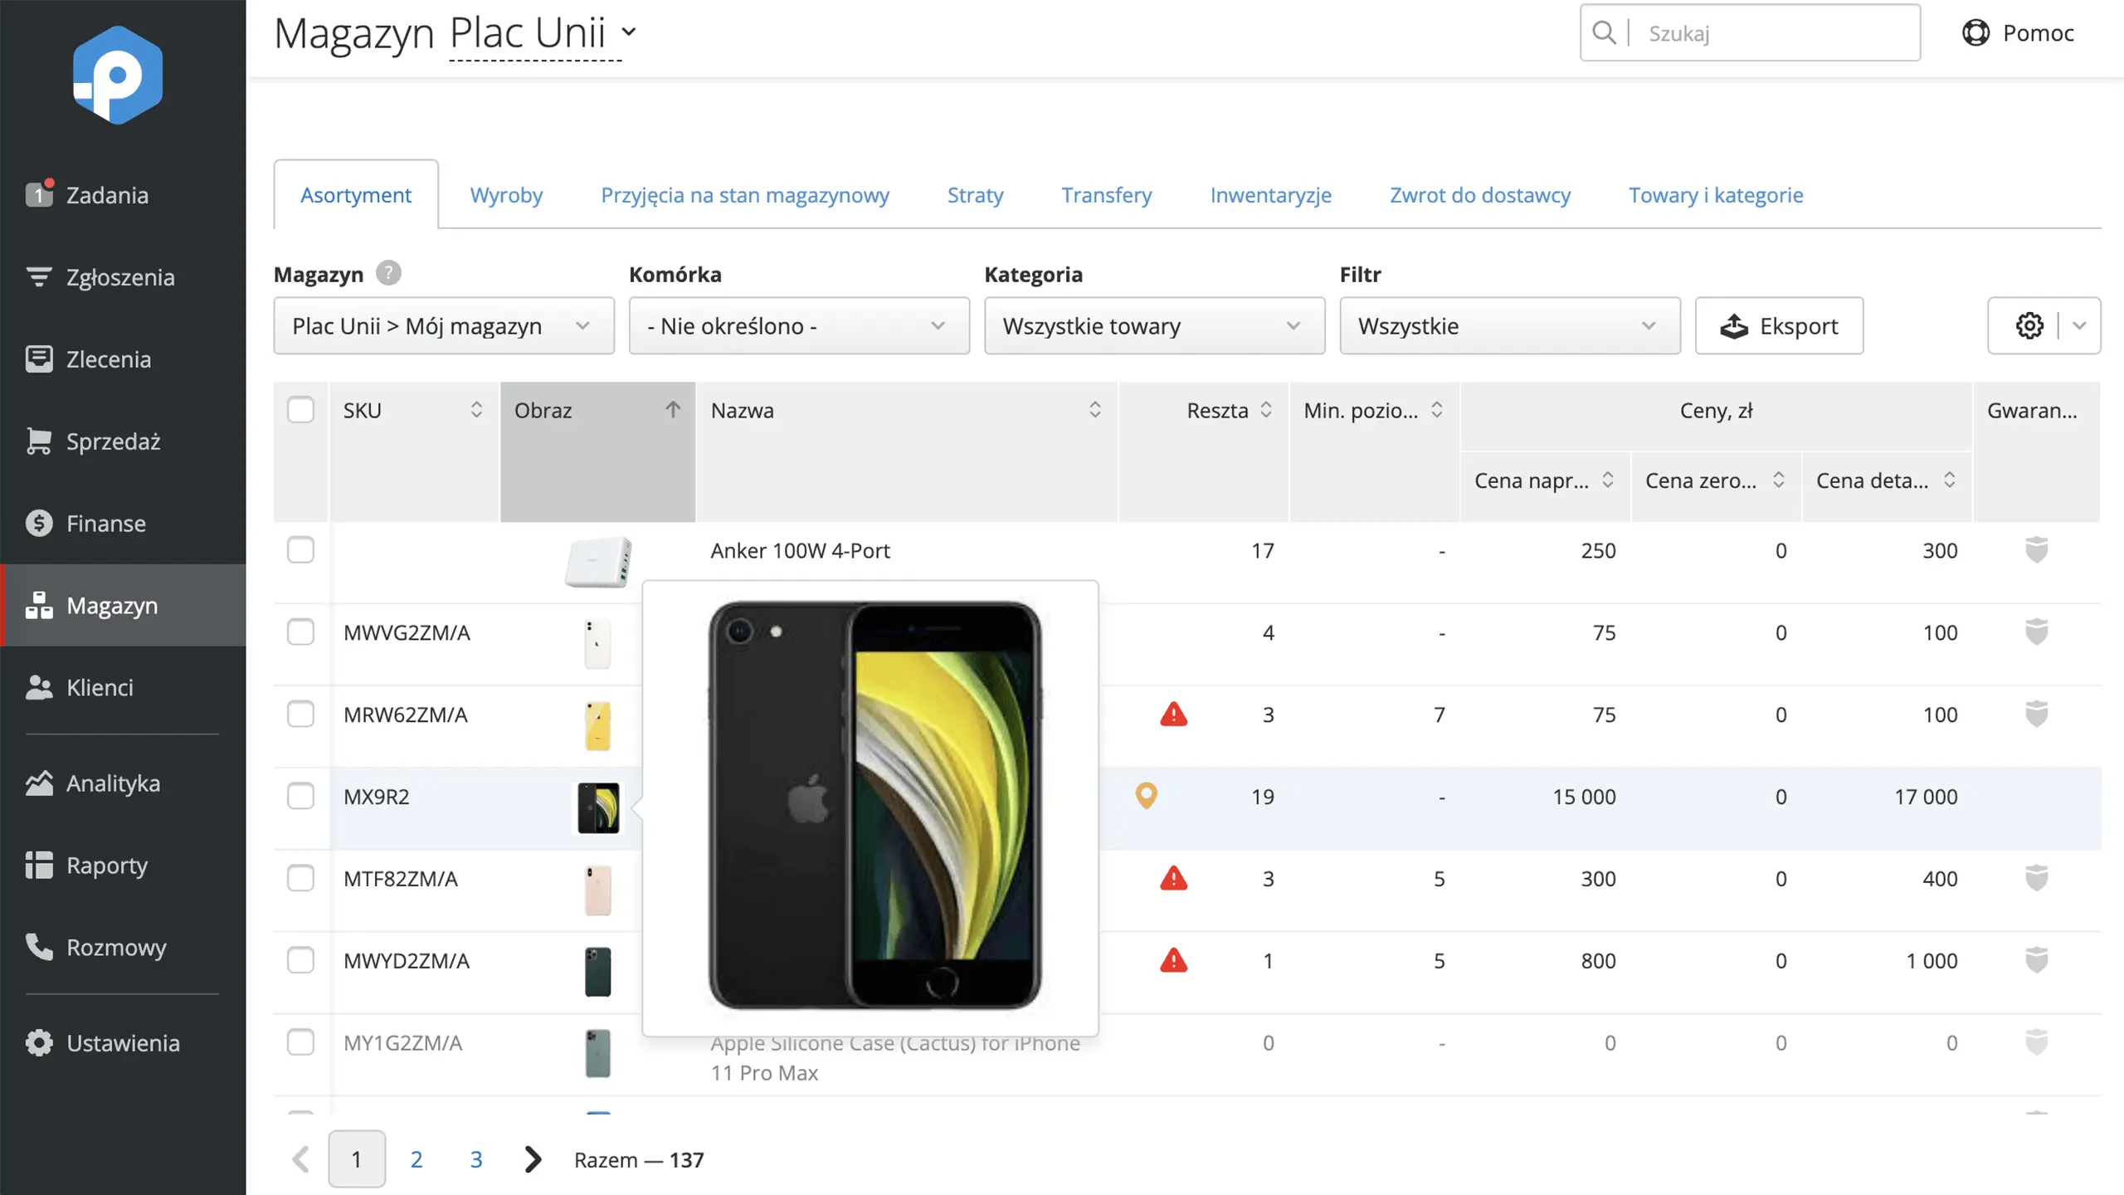The height and width of the screenshot is (1195, 2124).
Task: Open table settings gear icon
Action: pyautogui.click(x=2029, y=325)
